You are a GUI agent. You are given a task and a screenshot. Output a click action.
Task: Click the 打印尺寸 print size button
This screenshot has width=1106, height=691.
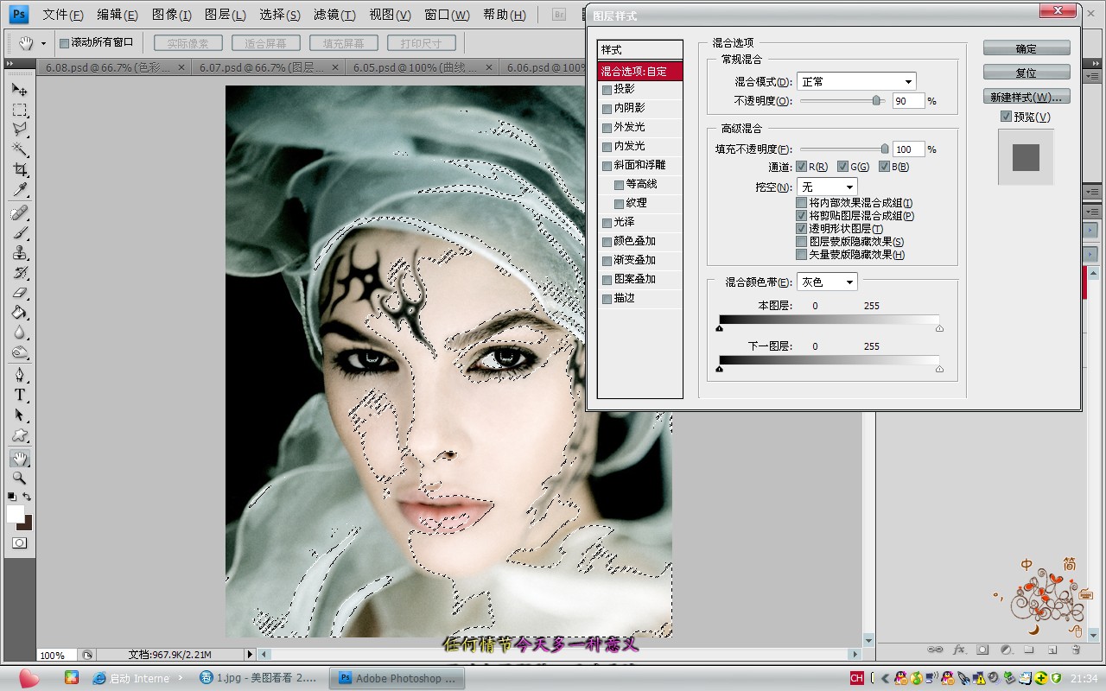click(x=421, y=43)
